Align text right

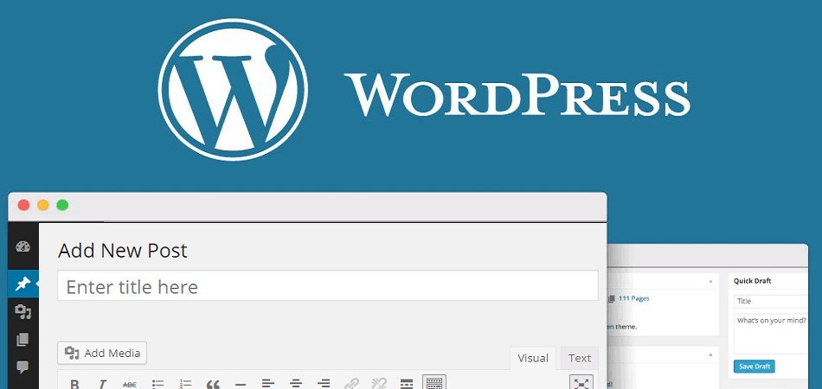(324, 384)
